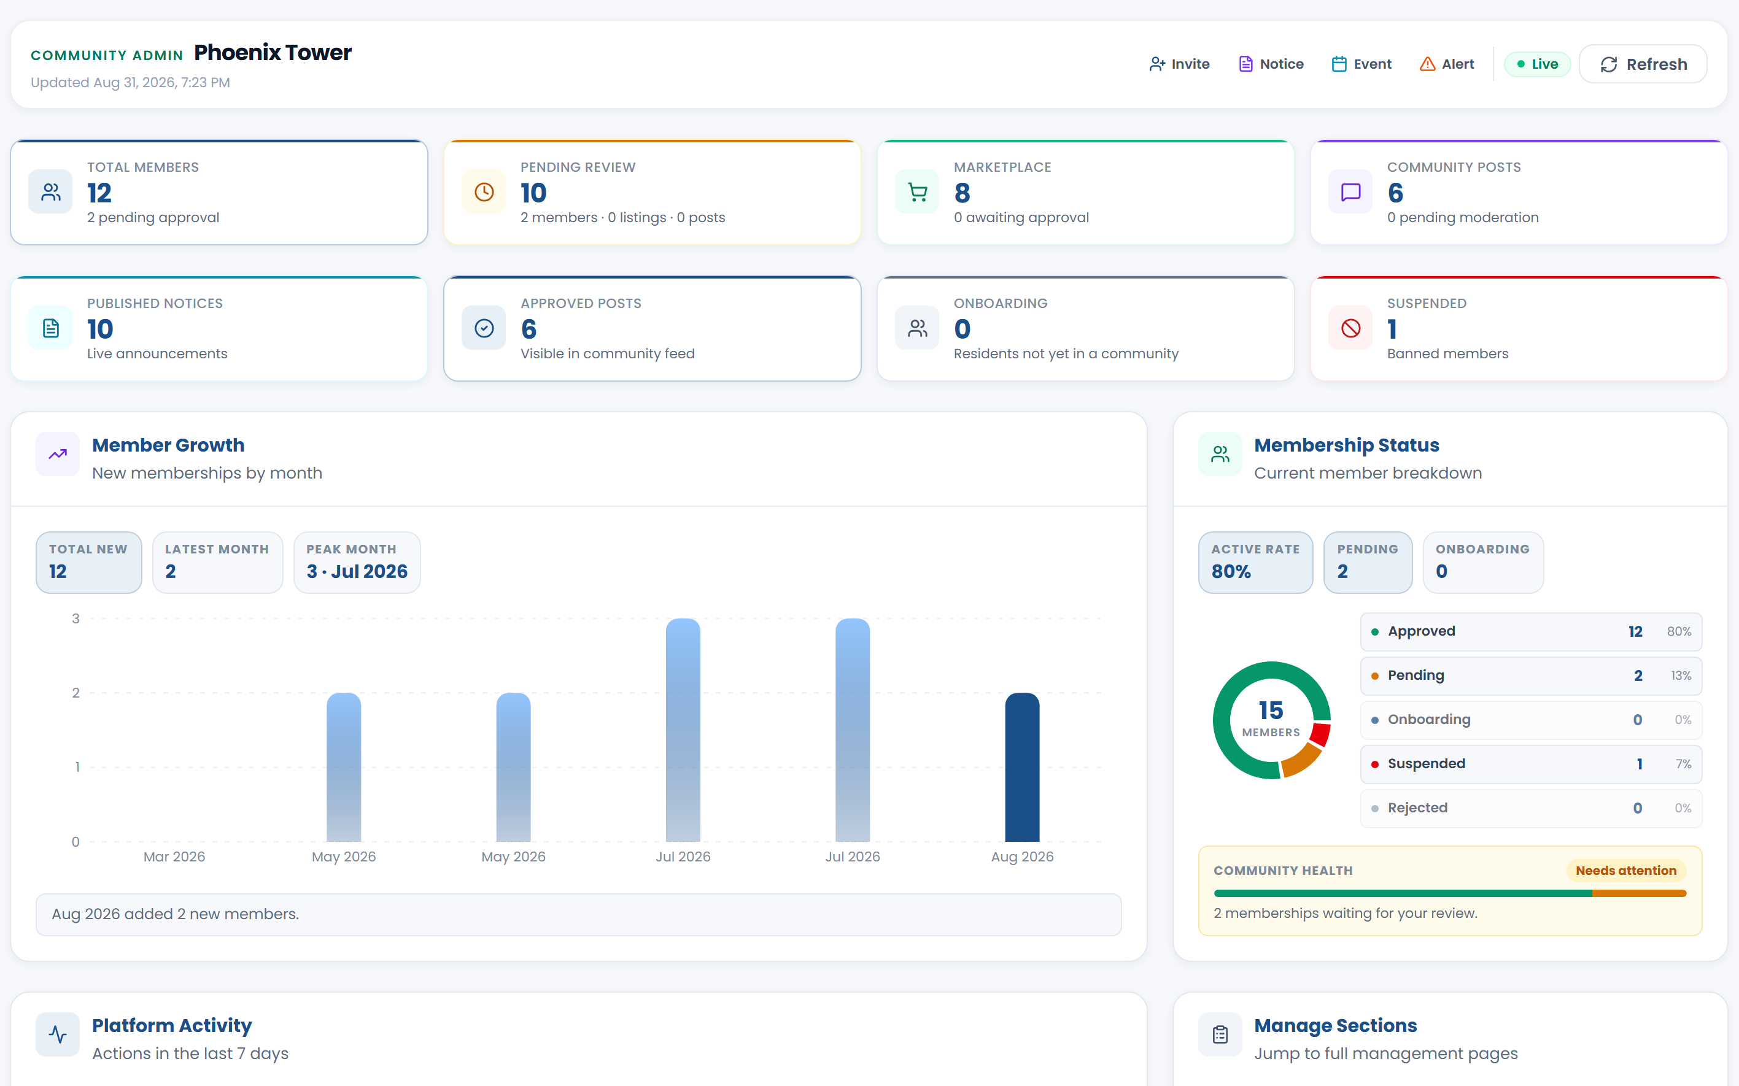The width and height of the screenshot is (1739, 1086).
Task: Click the Community Health progress bar
Action: 1449,893
